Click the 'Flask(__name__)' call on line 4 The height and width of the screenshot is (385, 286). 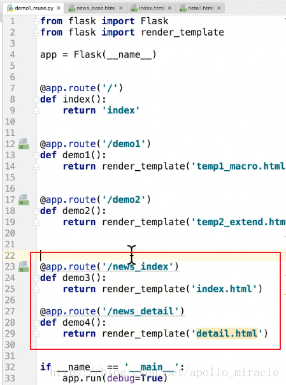pyautogui.click(x=115, y=55)
